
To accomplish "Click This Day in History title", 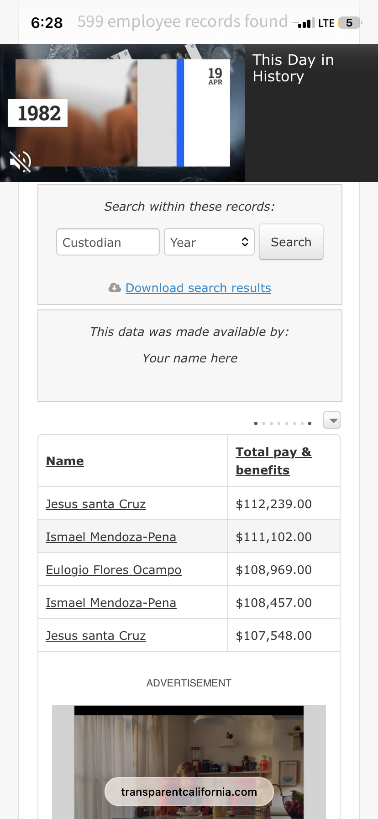I will pyautogui.click(x=293, y=68).
